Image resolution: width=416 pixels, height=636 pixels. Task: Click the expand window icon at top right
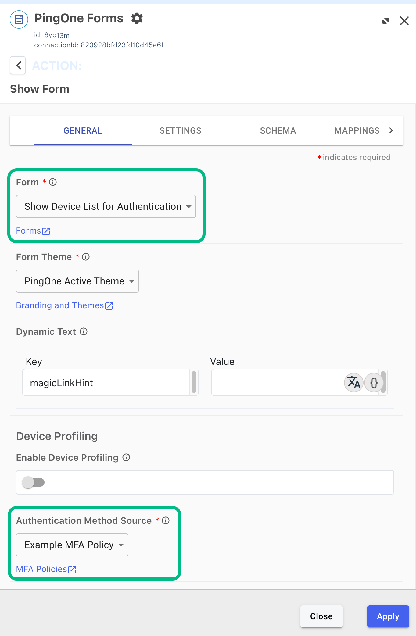point(385,20)
